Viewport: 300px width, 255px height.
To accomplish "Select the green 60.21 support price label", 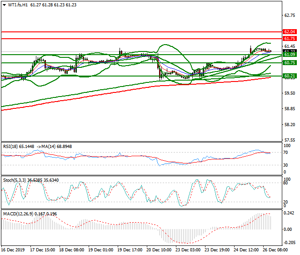I will 290,76.
